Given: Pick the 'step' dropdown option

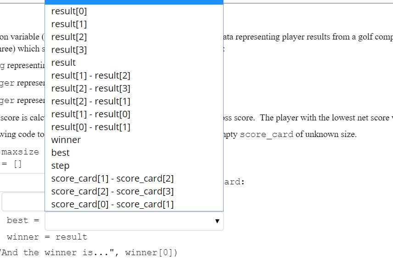Looking at the screenshot, I should (134, 166).
